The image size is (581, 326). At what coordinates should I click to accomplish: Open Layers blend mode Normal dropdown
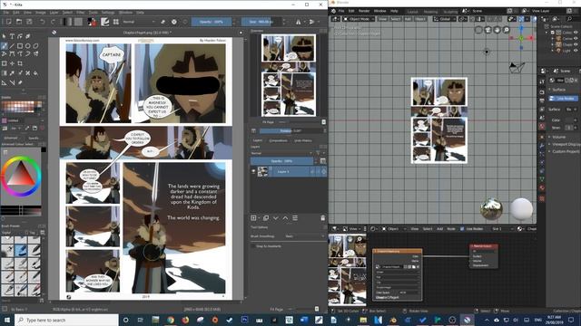281,153
